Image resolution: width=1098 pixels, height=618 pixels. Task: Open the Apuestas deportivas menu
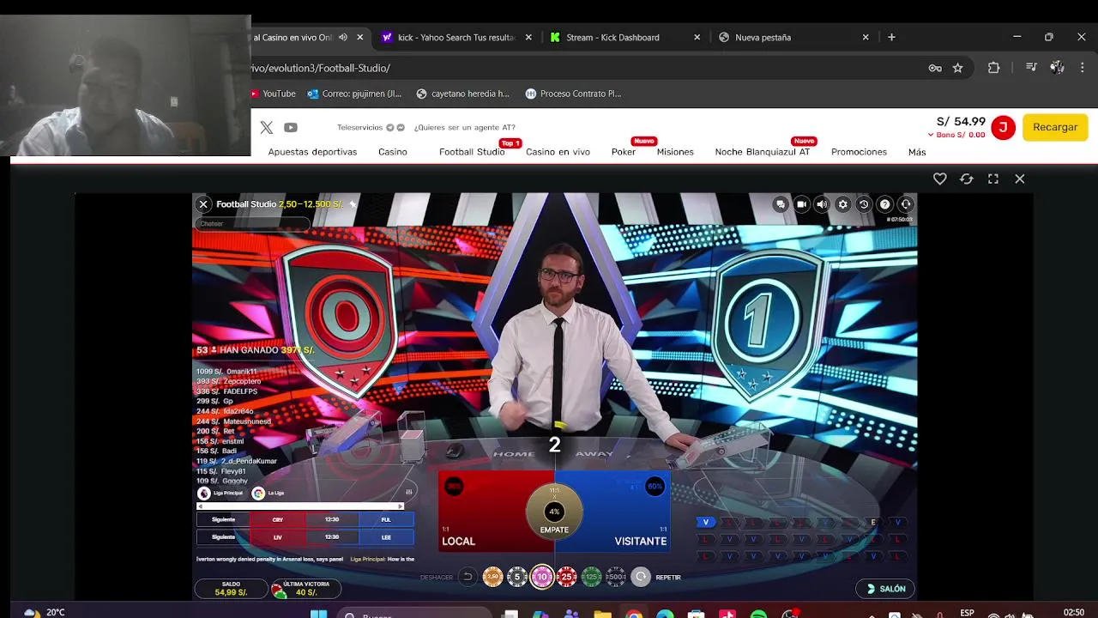[312, 152]
